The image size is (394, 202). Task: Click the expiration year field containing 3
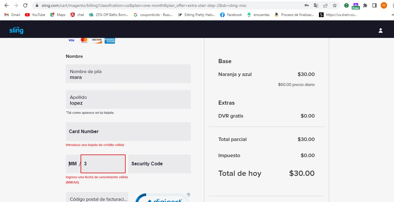click(103, 164)
